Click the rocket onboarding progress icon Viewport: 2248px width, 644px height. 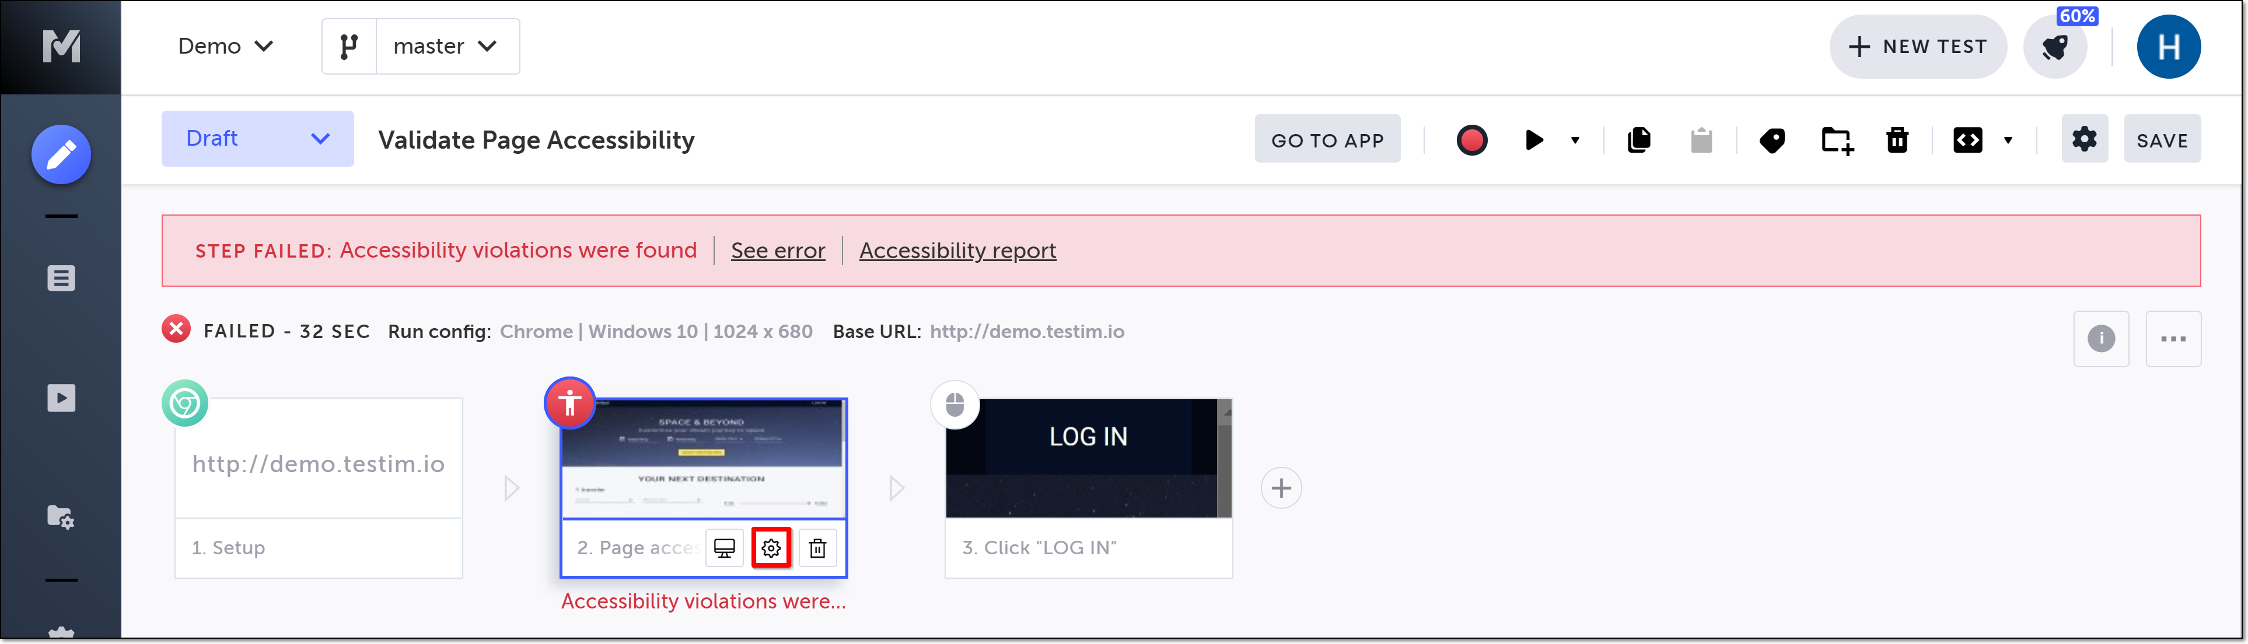(2055, 47)
